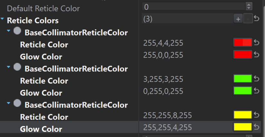The height and width of the screenshot is (137, 265).
Task: Click the 255,255,4,255 Glow Color value text
Action: [x=167, y=127]
